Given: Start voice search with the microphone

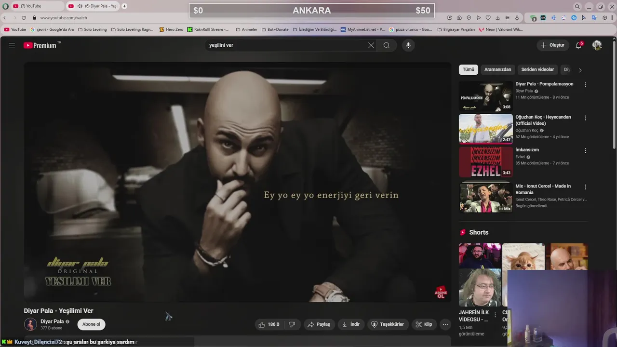Looking at the screenshot, I should click(408, 45).
